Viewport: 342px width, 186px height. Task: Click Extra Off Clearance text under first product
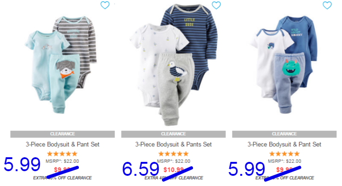[x=62, y=178]
